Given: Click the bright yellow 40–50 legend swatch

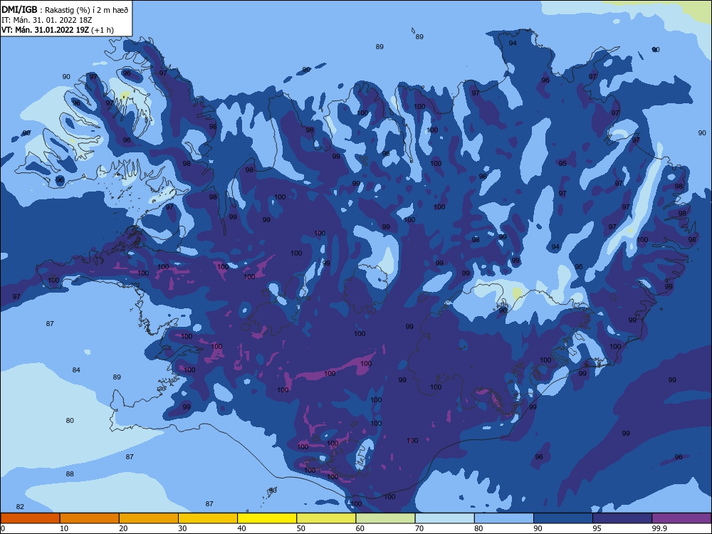Looking at the screenshot, I should tap(267, 518).
